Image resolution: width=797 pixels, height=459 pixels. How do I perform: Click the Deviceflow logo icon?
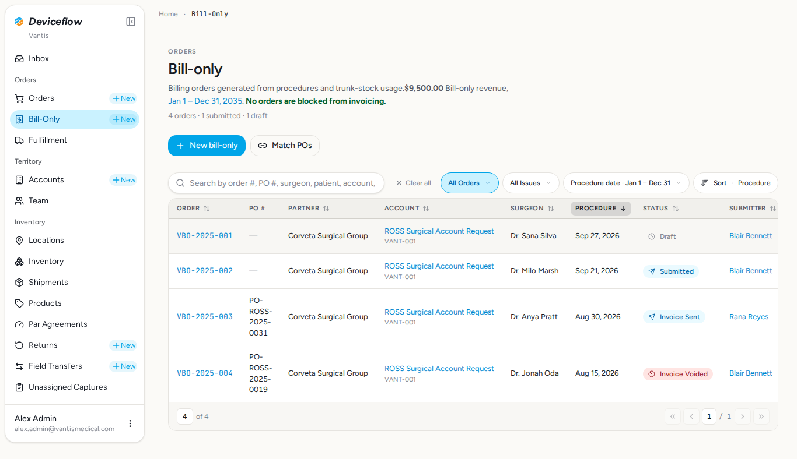pos(19,22)
